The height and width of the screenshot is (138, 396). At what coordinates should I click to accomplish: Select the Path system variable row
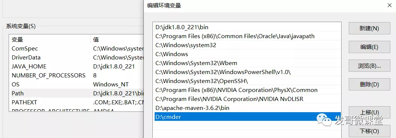pyautogui.click(x=76, y=93)
